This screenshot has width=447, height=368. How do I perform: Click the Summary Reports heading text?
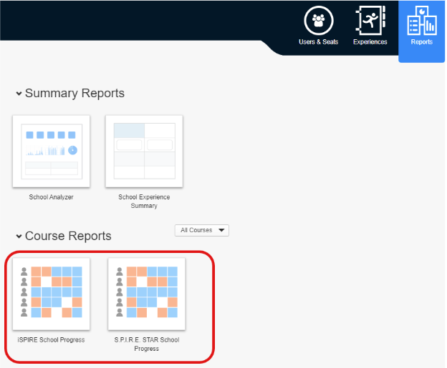tap(74, 94)
